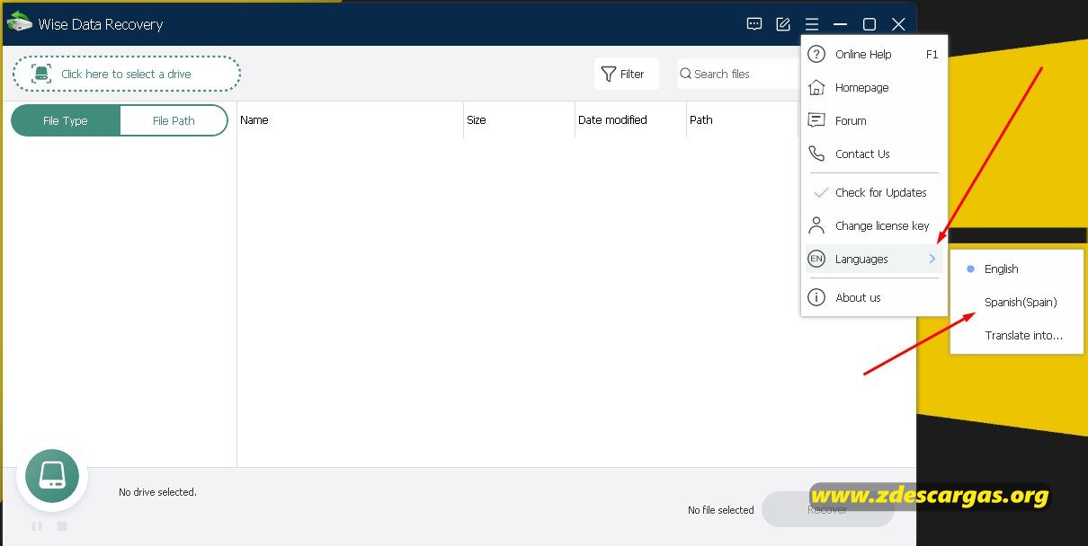Open the feedback chat bubble icon
The height and width of the screenshot is (546, 1088).
point(754,24)
